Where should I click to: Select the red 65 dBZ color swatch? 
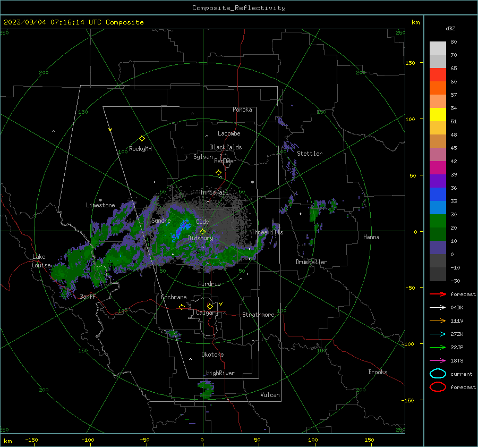(x=438, y=75)
